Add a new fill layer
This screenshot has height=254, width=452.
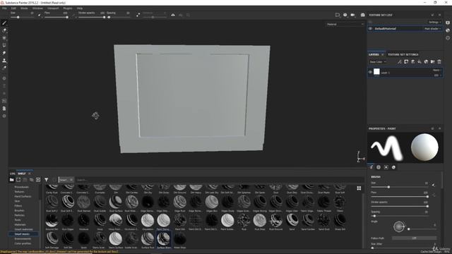click(420, 61)
